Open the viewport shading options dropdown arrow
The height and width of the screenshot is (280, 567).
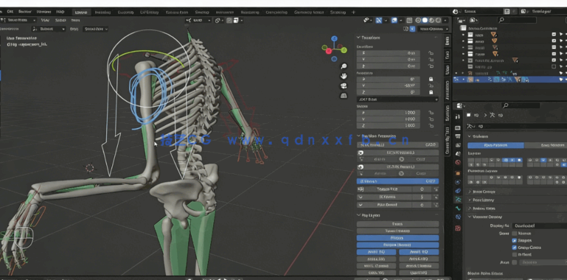446,20
